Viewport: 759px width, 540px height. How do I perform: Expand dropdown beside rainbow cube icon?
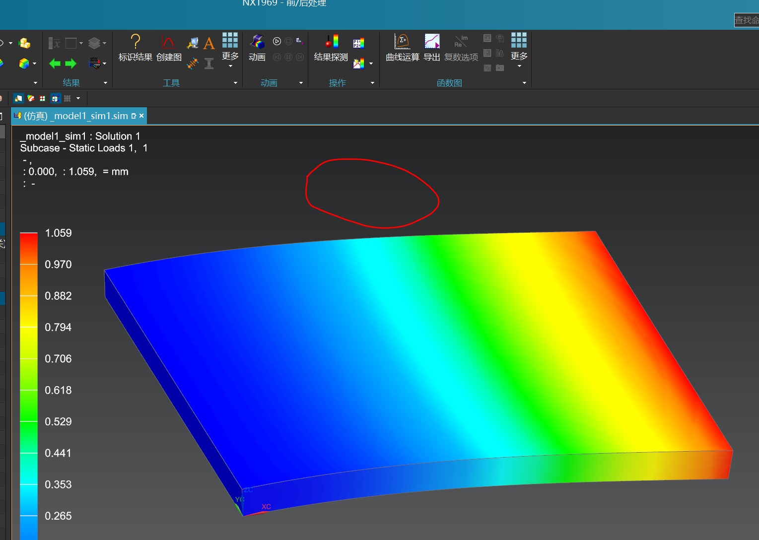coord(34,64)
